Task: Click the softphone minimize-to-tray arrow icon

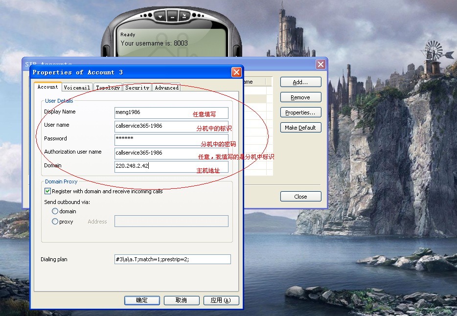Action: [184, 16]
